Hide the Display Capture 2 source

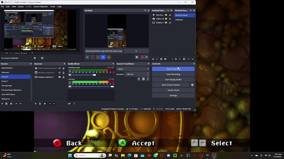[x=60, y=77]
